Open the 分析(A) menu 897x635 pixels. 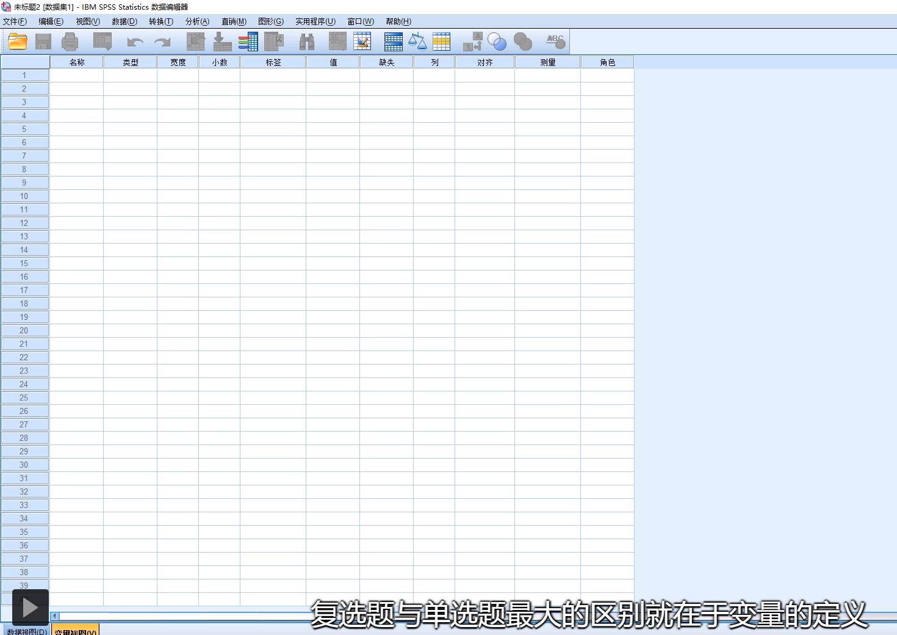click(x=197, y=21)
